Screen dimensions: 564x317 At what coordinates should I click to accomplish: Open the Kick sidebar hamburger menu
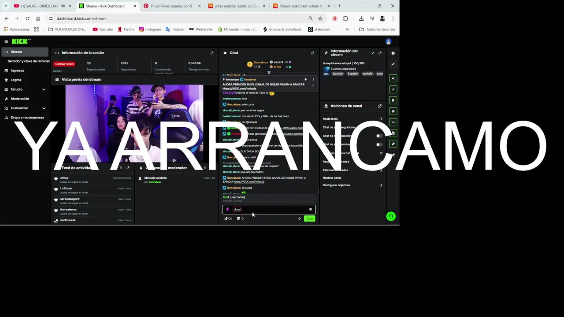[x=6, y=41]
